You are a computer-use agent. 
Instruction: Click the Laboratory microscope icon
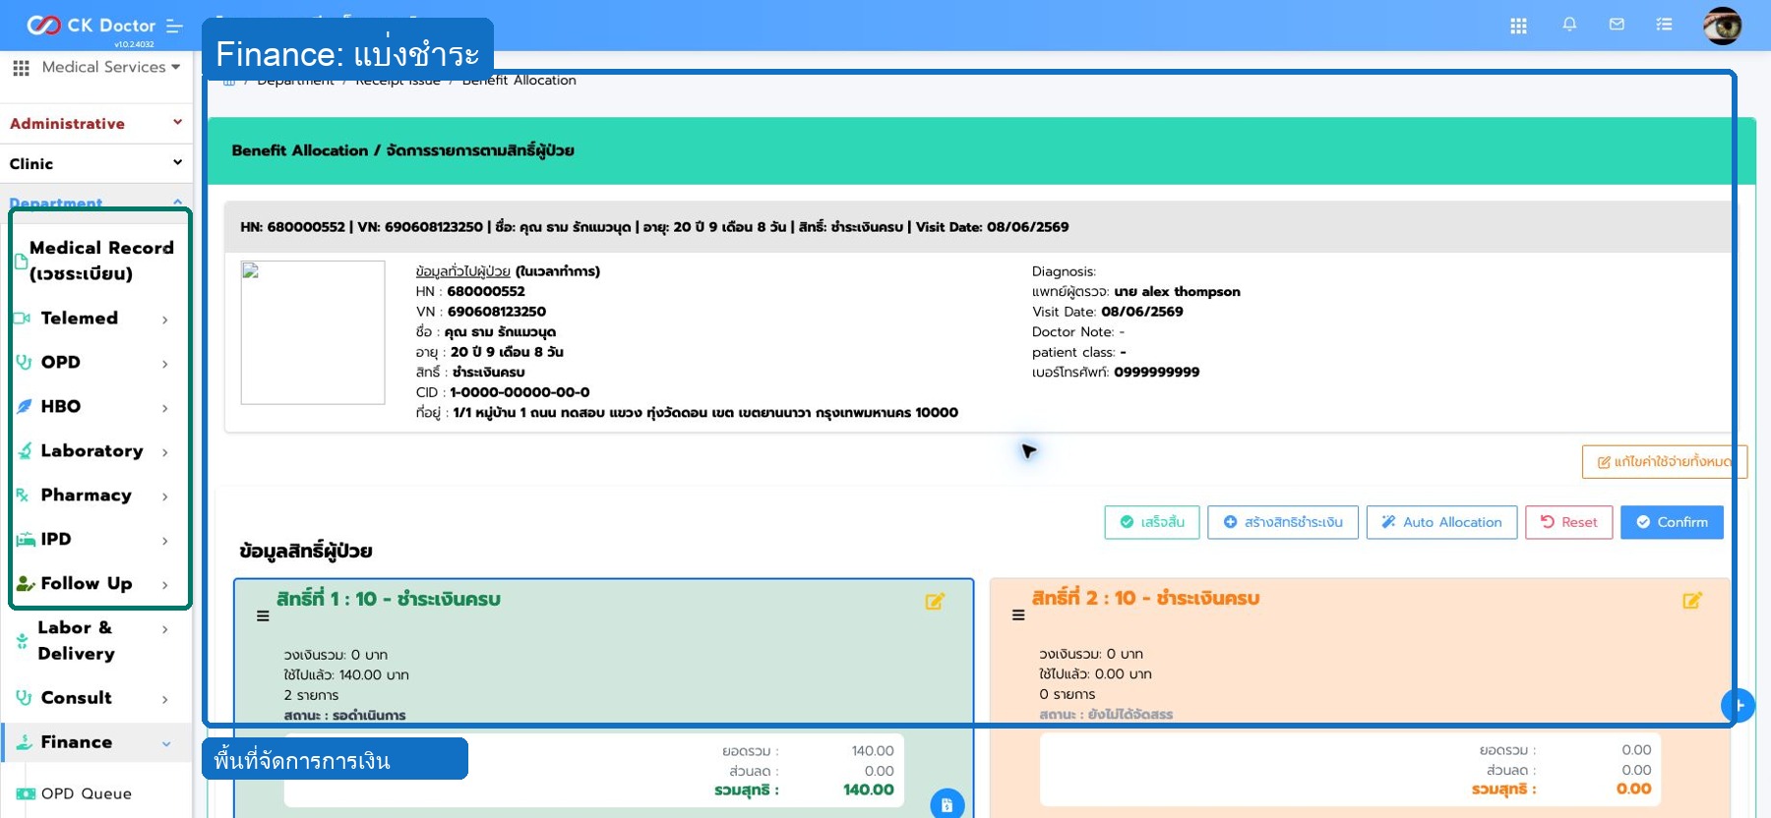pyautogui.click(x=25, y=450)
